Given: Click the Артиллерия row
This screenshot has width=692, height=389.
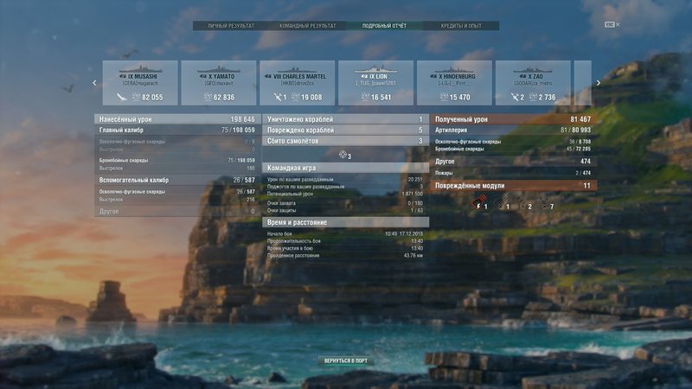Looking at the screenshot, I should click(514, 131).
